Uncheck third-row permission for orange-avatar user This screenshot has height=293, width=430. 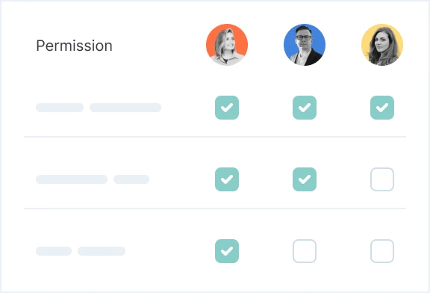tap(227, 251)
